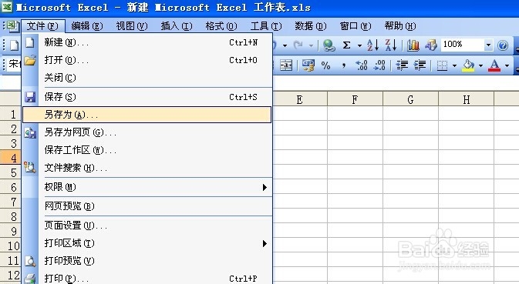Open the 编辑(E) menu
Image resolution: width=519 pixels, height=284 pixels.
(86, 25)
